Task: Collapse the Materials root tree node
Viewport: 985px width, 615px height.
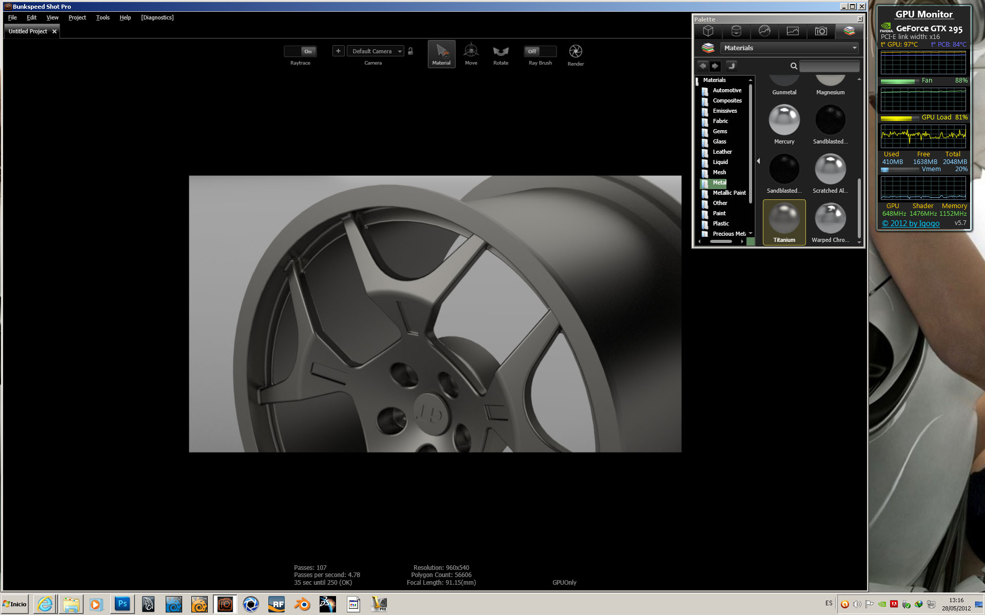Action: point(697,80)
